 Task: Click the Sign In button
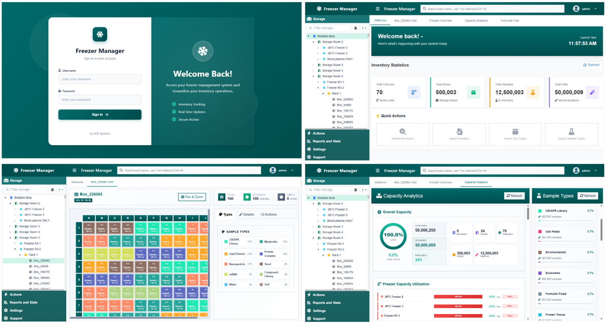[x=100, y=114]
